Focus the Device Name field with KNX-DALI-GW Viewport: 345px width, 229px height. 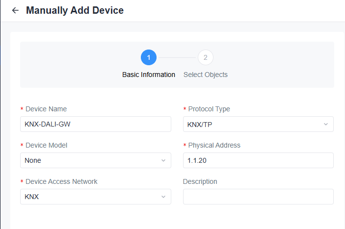[x=96, y=124]
